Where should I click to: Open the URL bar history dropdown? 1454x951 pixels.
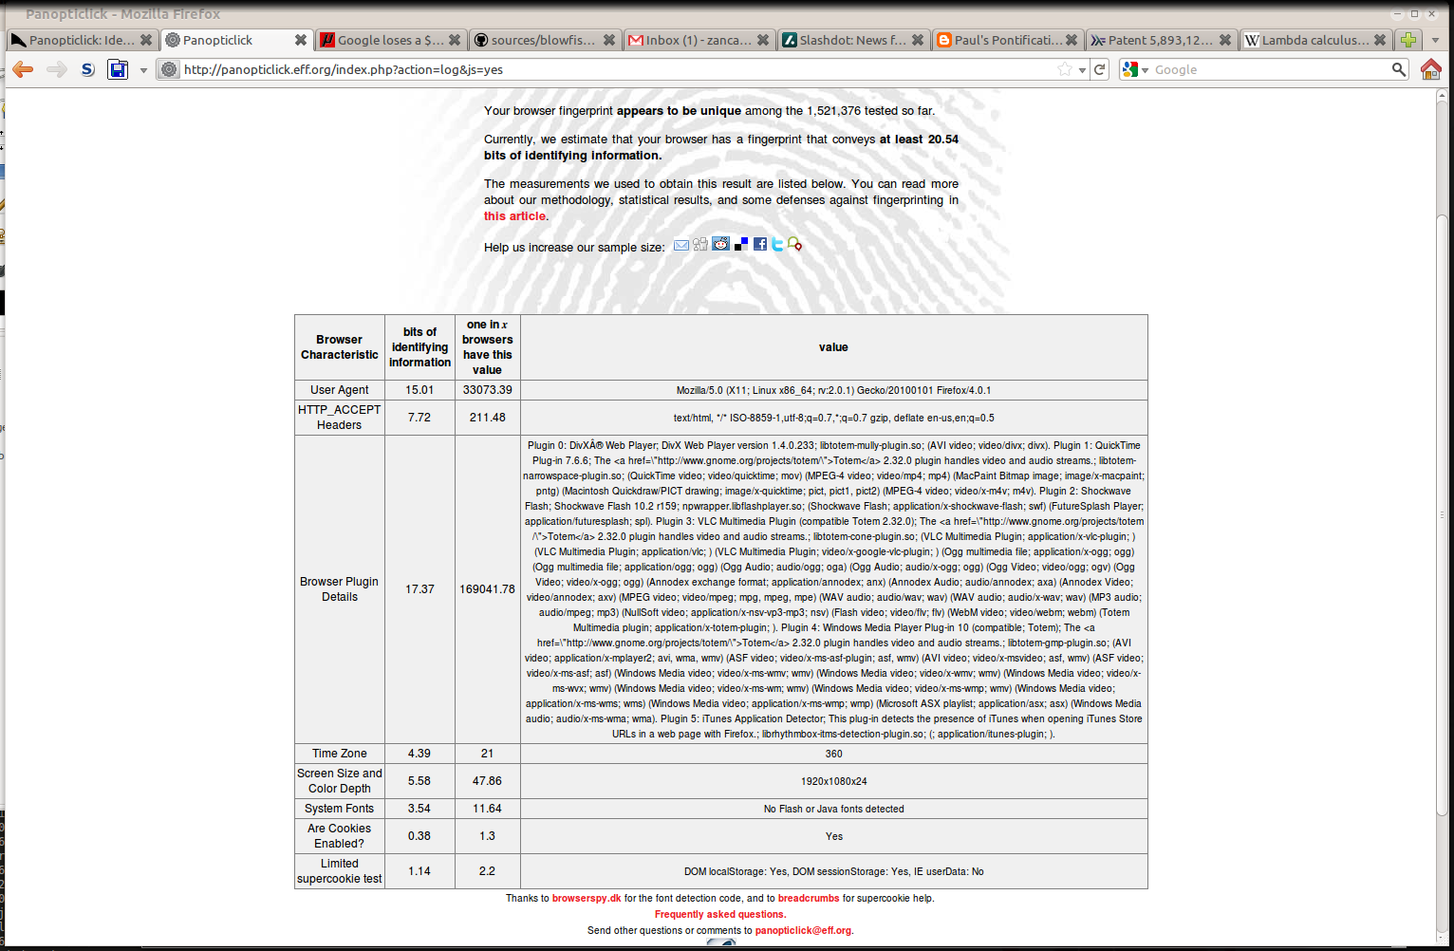1082,69
